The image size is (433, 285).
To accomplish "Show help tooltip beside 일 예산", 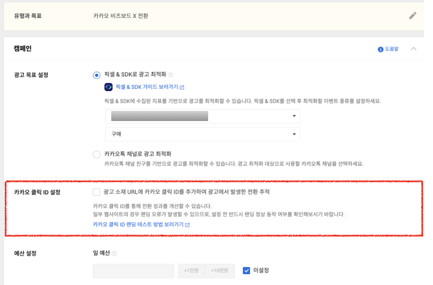I will (x=114, y=253).
